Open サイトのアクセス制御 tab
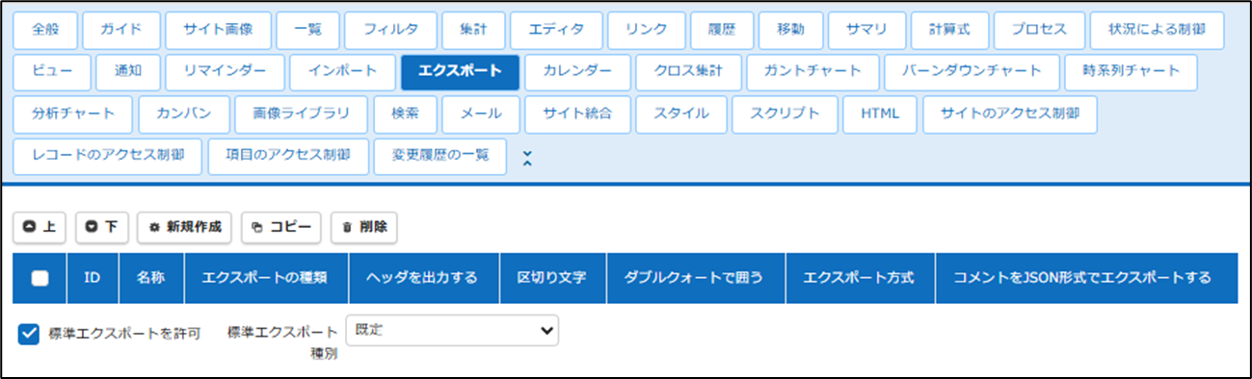Viewport: 1252px width, 379px height. coord(1009,114)
